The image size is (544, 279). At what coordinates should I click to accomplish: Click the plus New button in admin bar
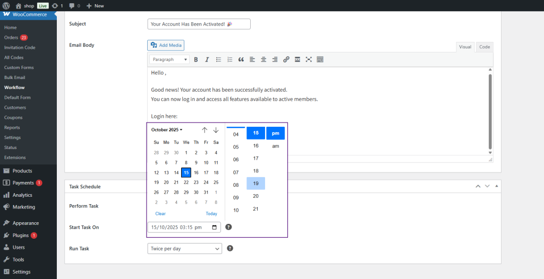click(95, 6)
